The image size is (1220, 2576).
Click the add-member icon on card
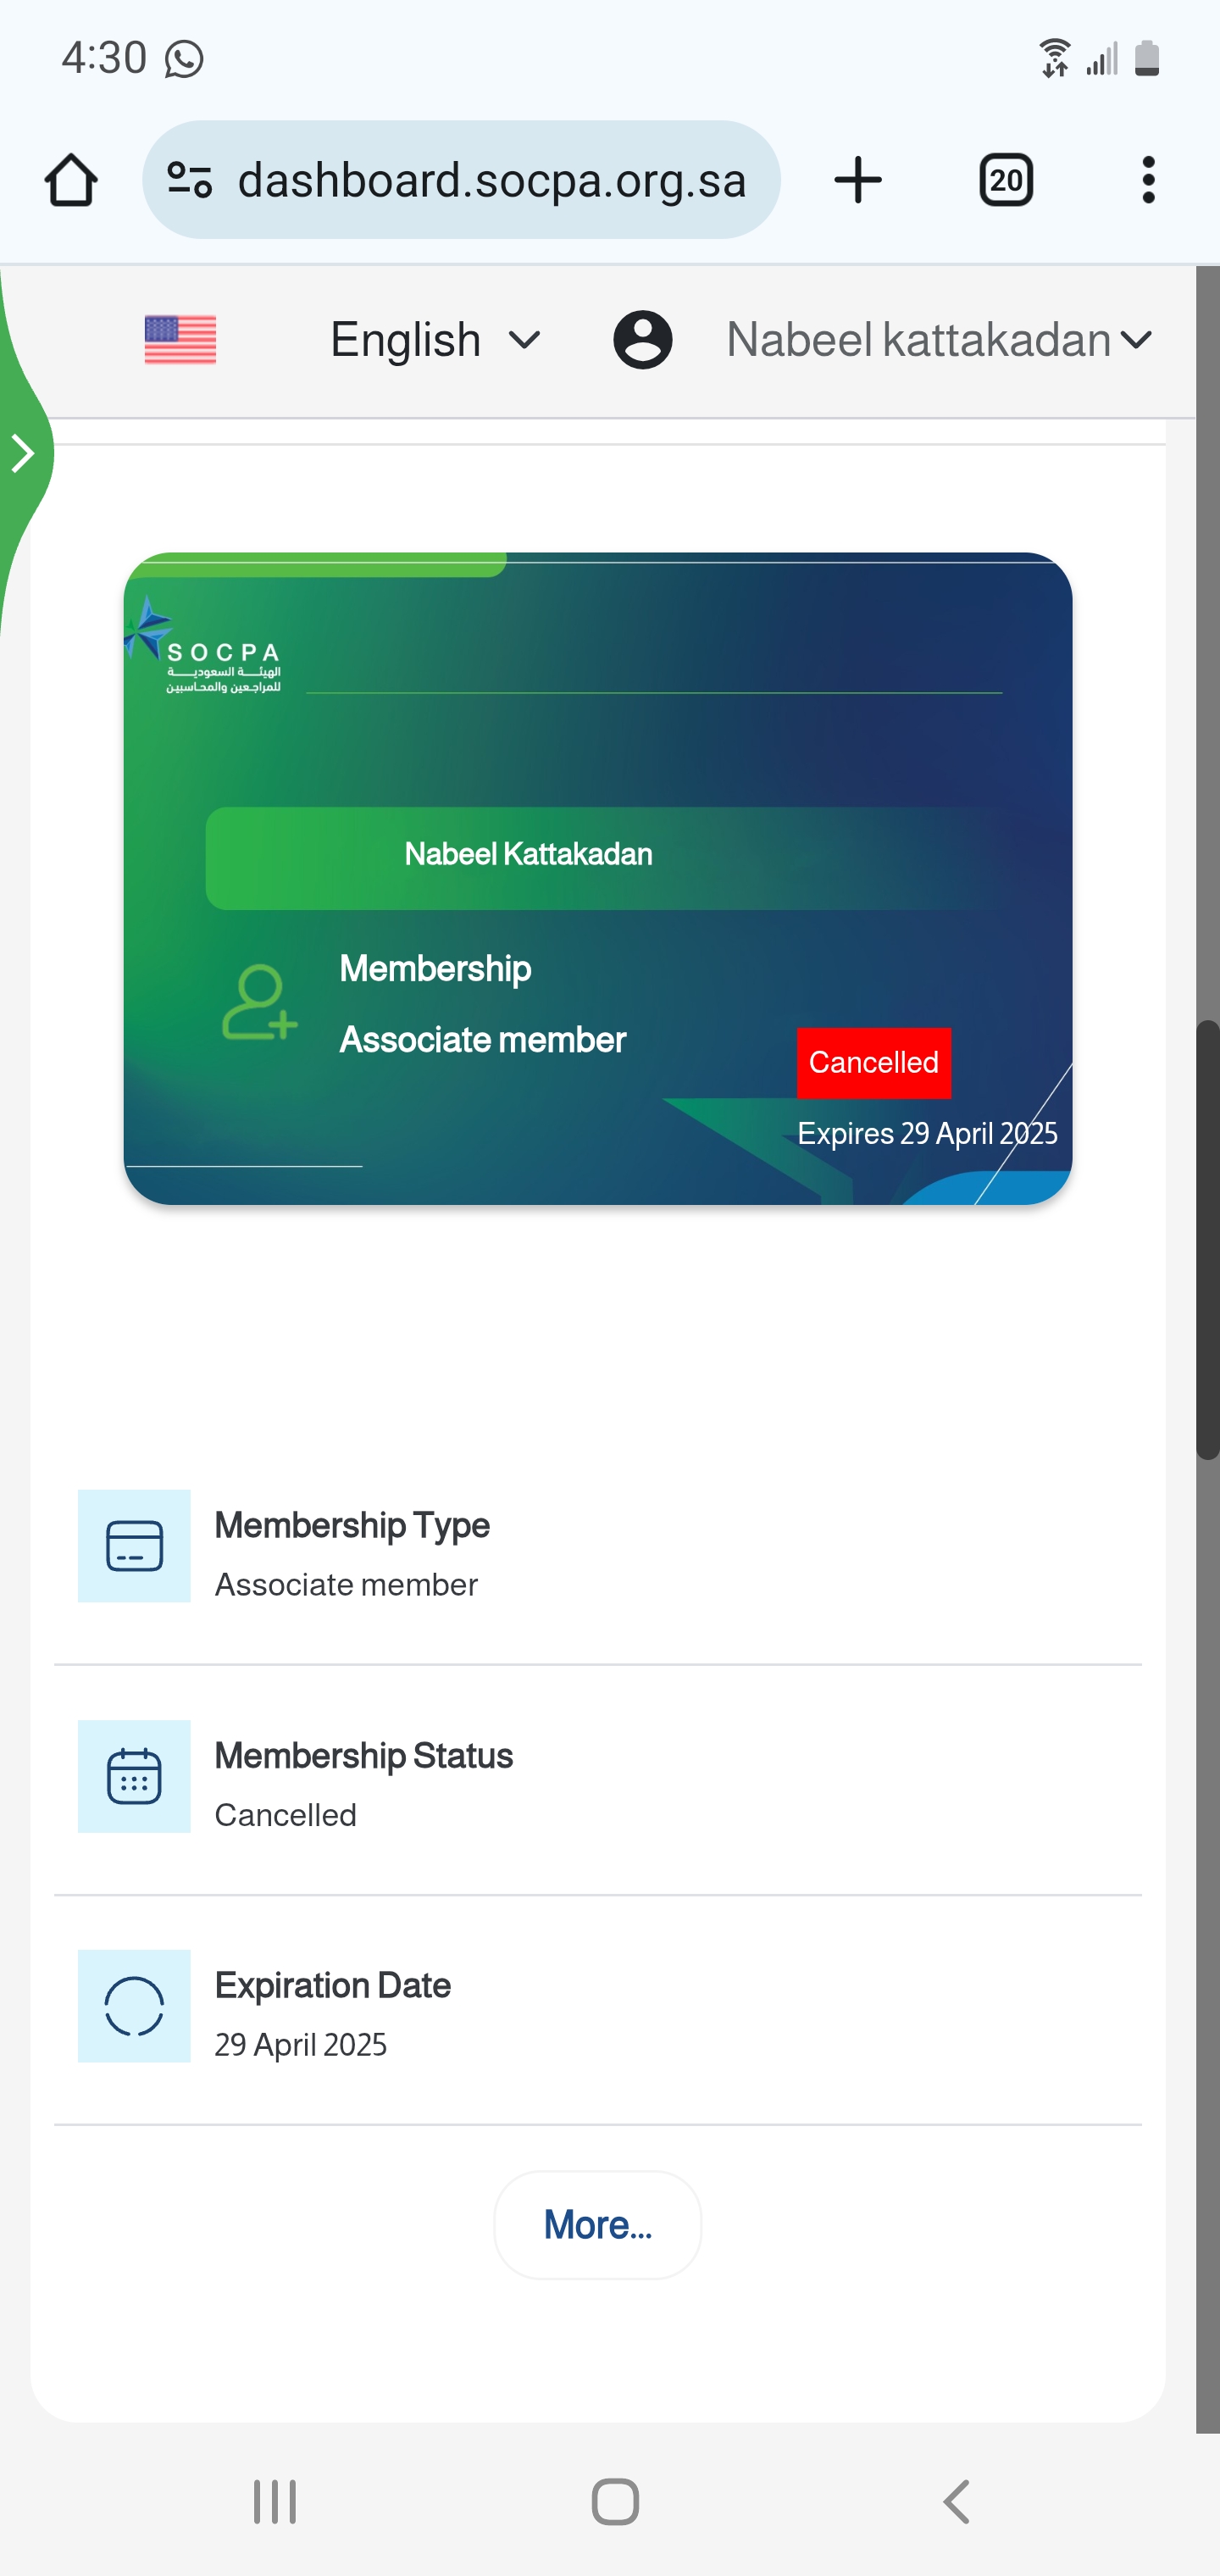click(259, 1002)
